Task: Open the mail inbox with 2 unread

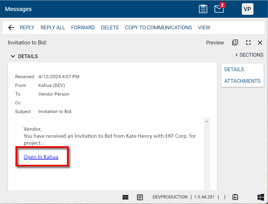Action: [219, 9]
